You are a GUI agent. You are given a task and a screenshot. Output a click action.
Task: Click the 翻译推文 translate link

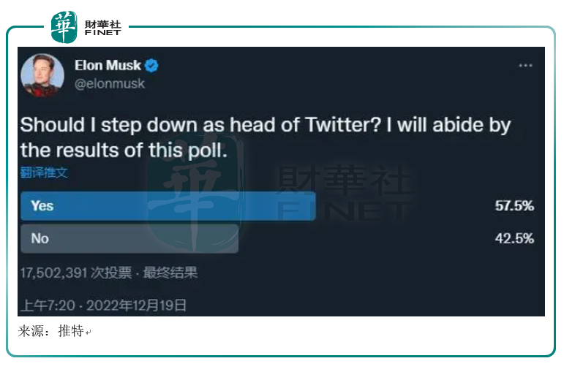tap(44, 172)
